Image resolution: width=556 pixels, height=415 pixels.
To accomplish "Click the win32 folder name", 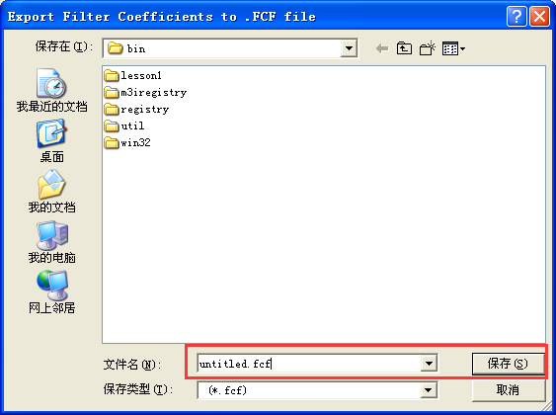I will click(135, 142).
